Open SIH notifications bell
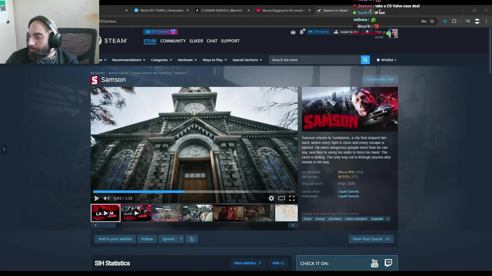 302,32
